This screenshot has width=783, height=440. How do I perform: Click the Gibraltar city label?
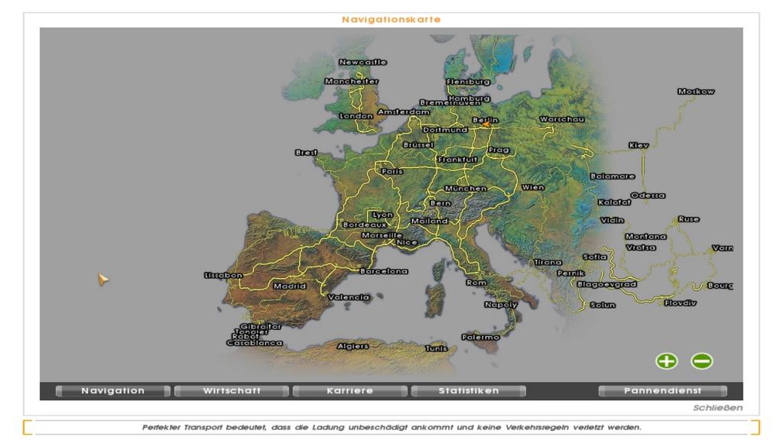tap(260, 326)
